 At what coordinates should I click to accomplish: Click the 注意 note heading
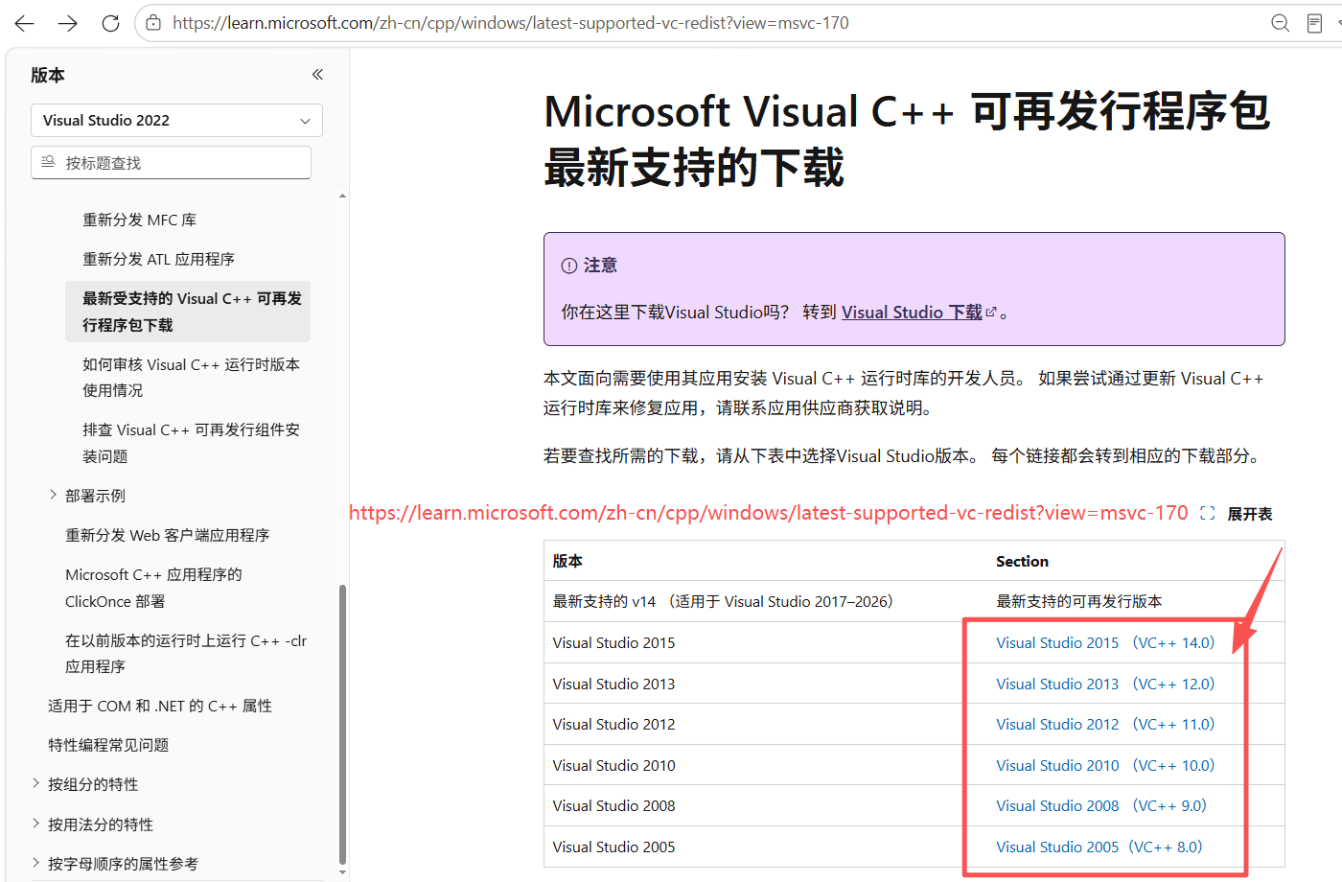[x=600, y=266]
